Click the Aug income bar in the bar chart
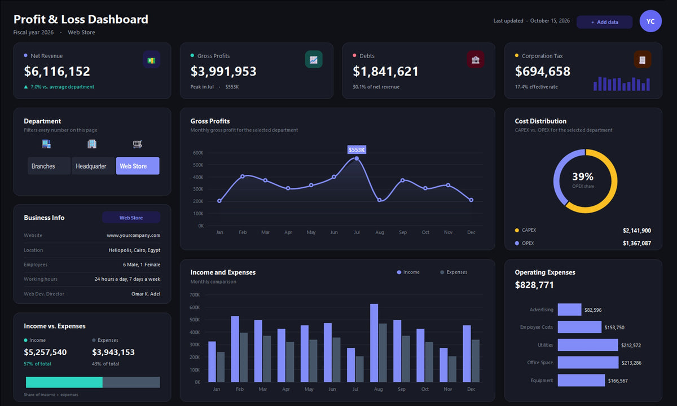The width and height of the screenshot is (677, 406). pyautogui.click(x=374, y=343)
